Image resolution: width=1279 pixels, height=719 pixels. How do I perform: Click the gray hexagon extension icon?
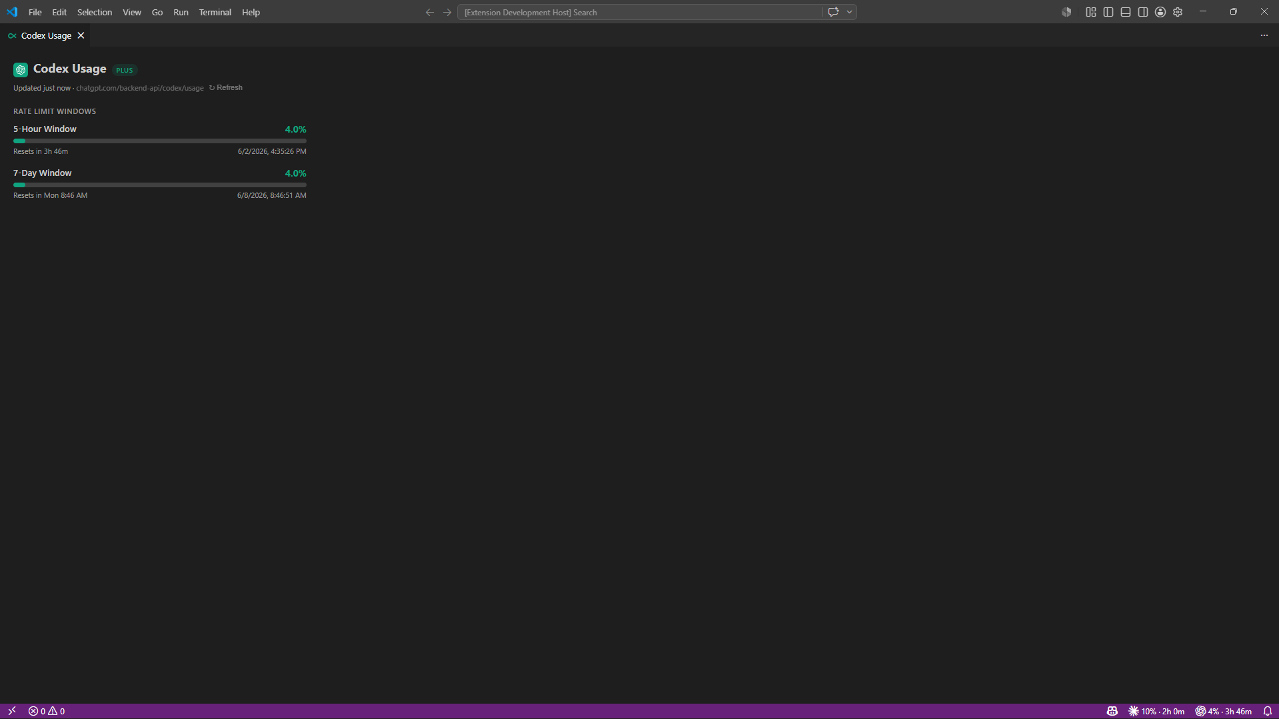(x=1066, y=12)
